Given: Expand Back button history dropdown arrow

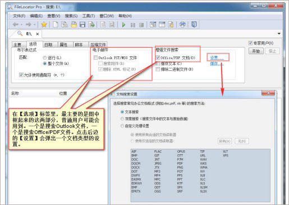Looking at the screenshot, I should click(x=21, y=25).
